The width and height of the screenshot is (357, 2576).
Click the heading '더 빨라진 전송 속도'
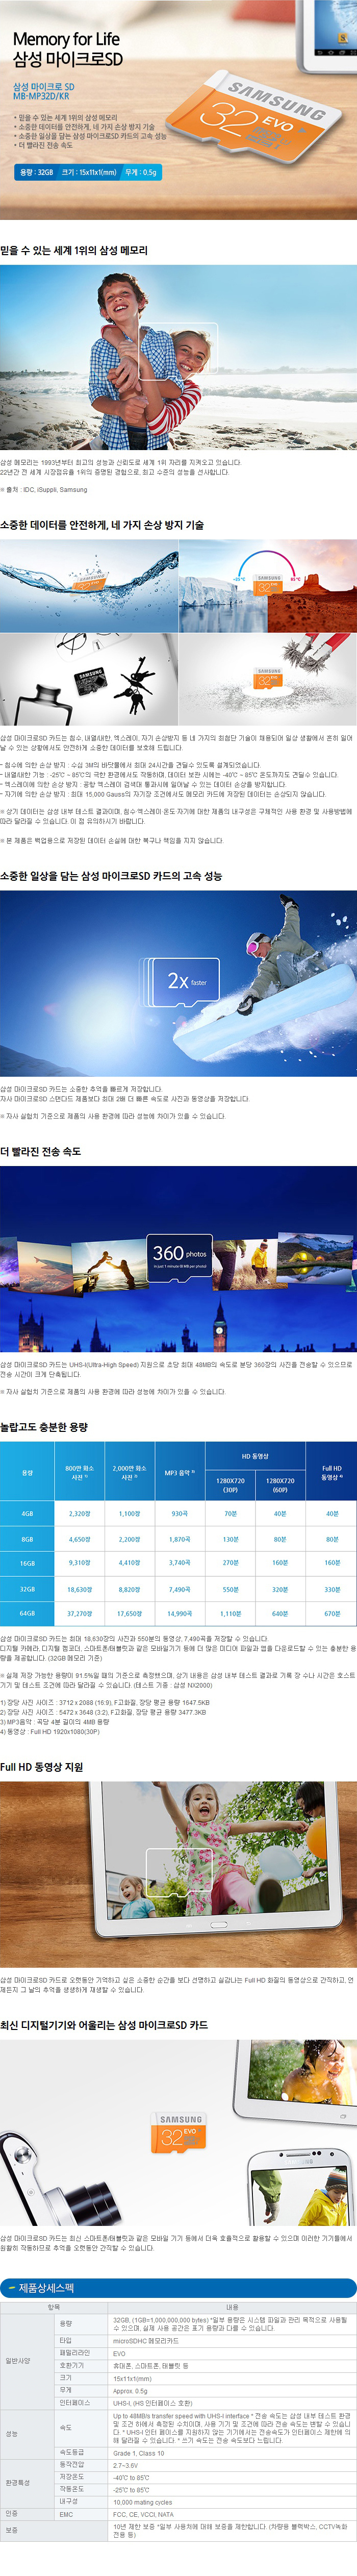click(x=41, y=1151)
